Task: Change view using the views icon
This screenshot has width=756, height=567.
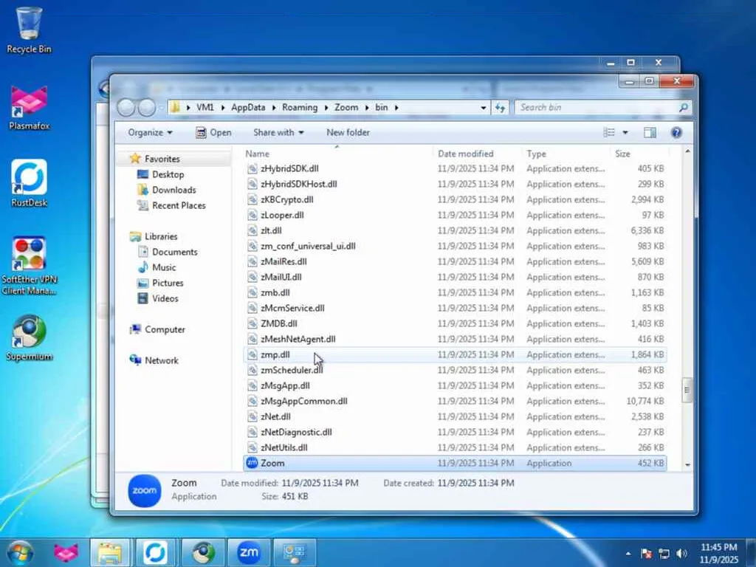Action: [609, 132]
